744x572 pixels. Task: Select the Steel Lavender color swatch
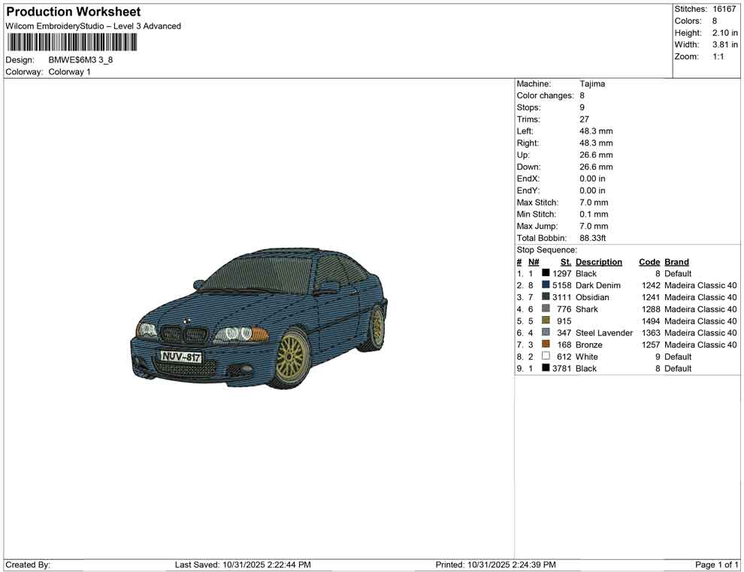point(545,333)
